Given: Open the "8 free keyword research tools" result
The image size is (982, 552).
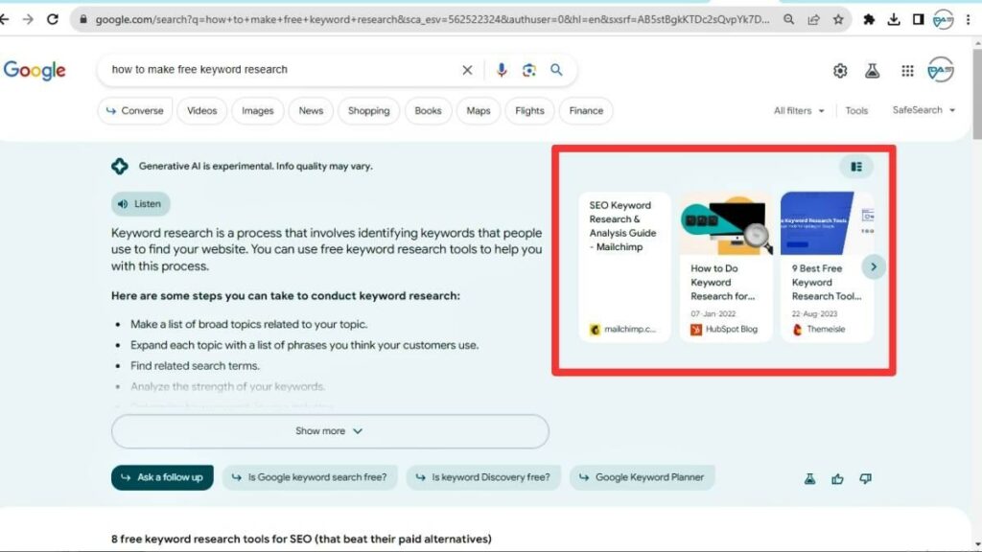Looking at the screenshot, I should click(x=301, y=539).
